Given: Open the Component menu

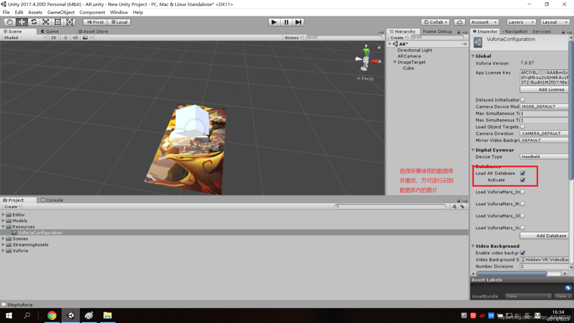Looking at the screenshot, I should point(92,12).
